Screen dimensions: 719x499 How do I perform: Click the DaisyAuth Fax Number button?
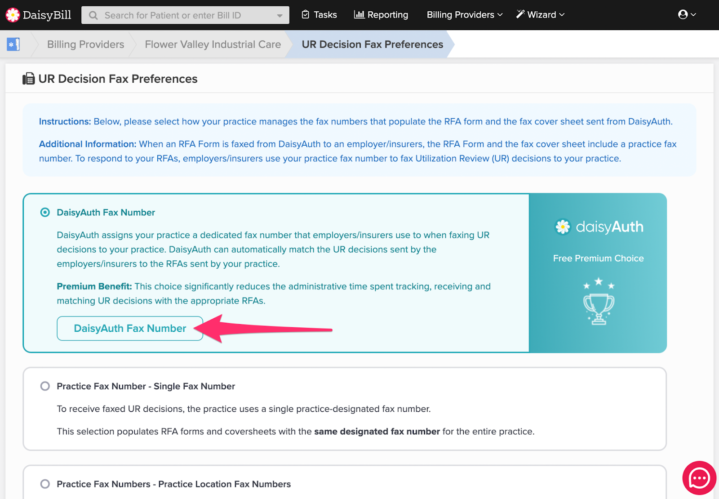pos(130,329)
